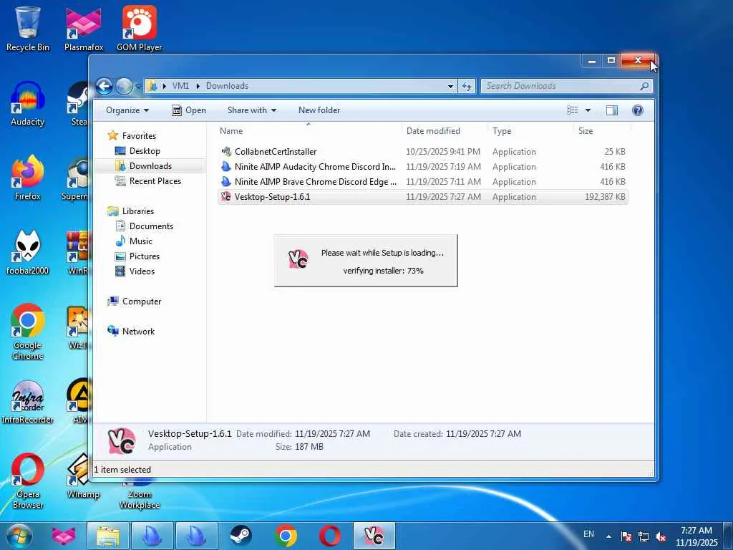Viewport: 733px width, 550px height.
Task: Open Chrome from the taskbar
Action: click(286, 536)
